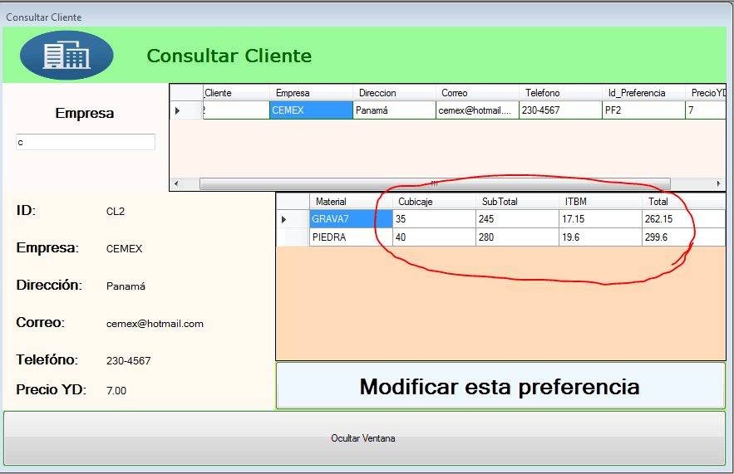
Task: Select the subtotal cell 245
Action: click(x=517, y=219)
